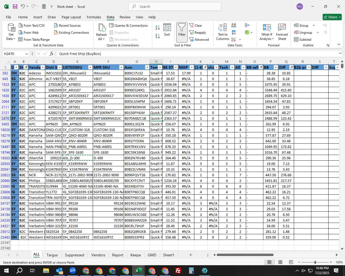Select cell containing SY_AP8853
Viewport: 345px width, 276px height.
[x=77, y=84]
